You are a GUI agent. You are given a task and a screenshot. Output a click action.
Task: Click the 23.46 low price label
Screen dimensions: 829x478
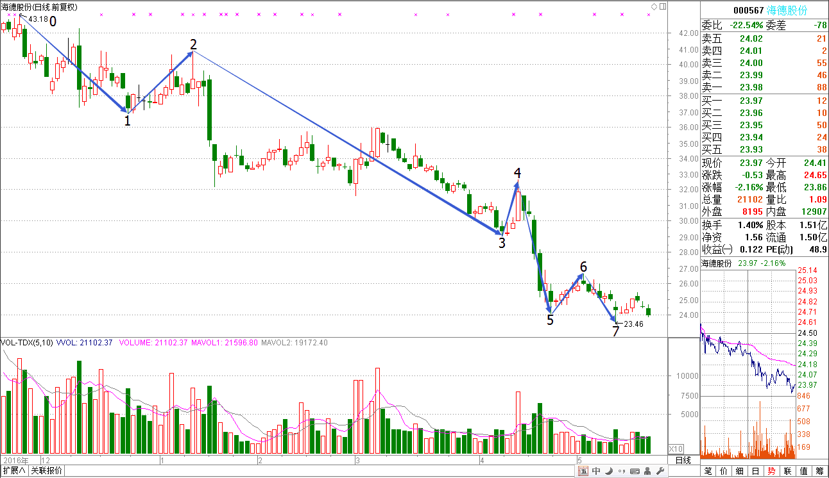[633, 324]
